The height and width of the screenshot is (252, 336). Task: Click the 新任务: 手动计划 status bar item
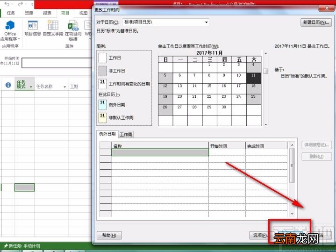pyautogui.click(x=21, y=246)
